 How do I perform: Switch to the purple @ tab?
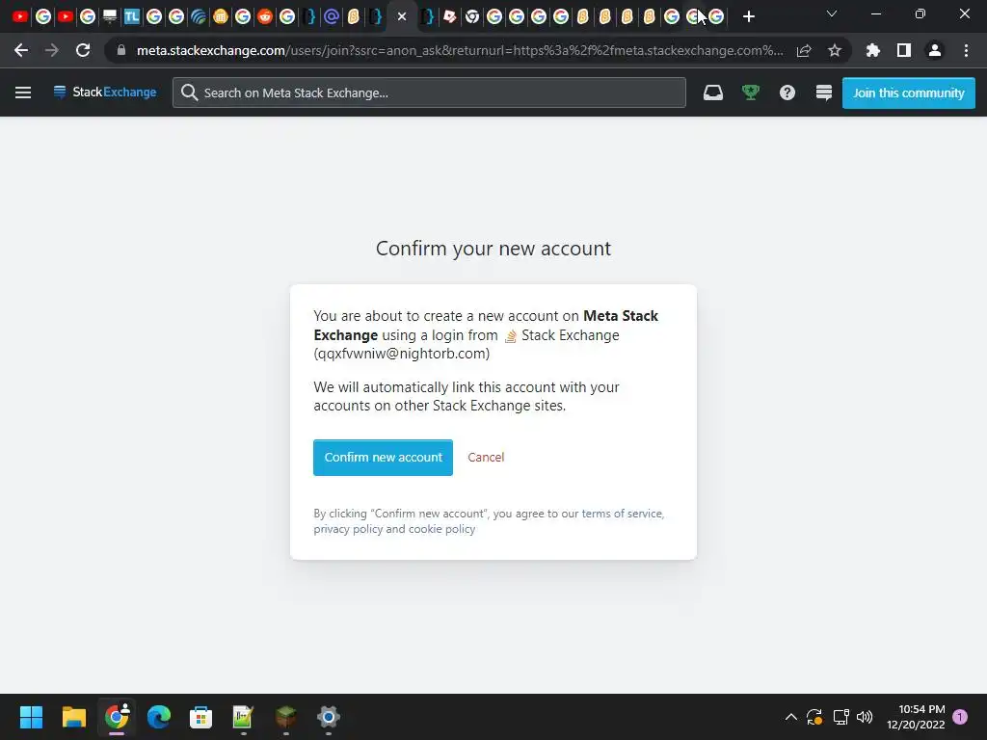click(x=332, y=16)
